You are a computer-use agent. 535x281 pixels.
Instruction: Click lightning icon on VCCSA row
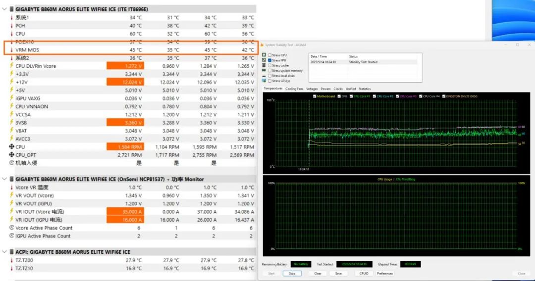(11, 114)
